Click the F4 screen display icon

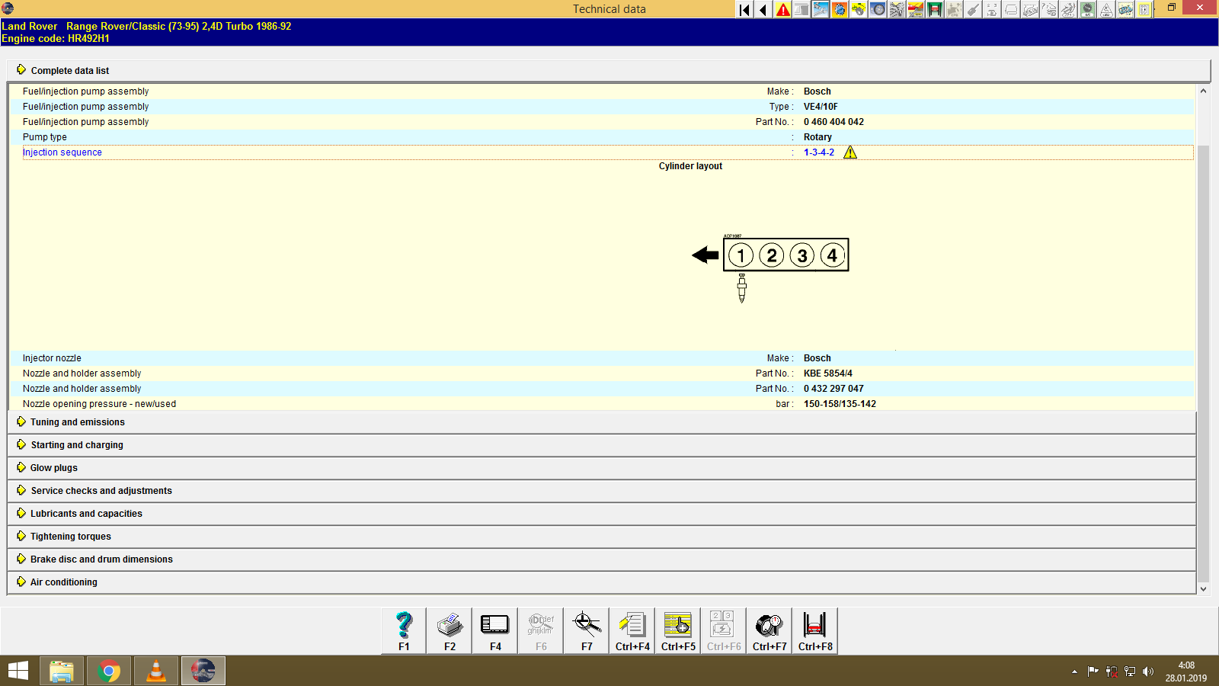tap(494, 625)
